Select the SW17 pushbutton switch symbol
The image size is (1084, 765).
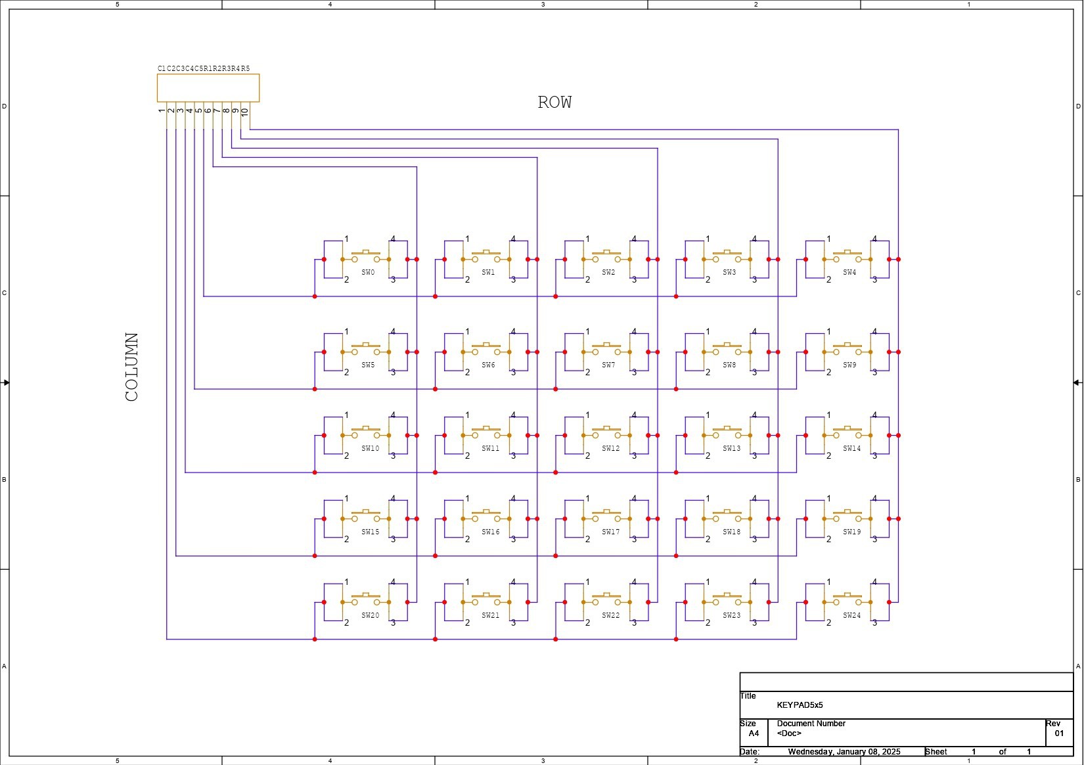(x=606, y=519)
